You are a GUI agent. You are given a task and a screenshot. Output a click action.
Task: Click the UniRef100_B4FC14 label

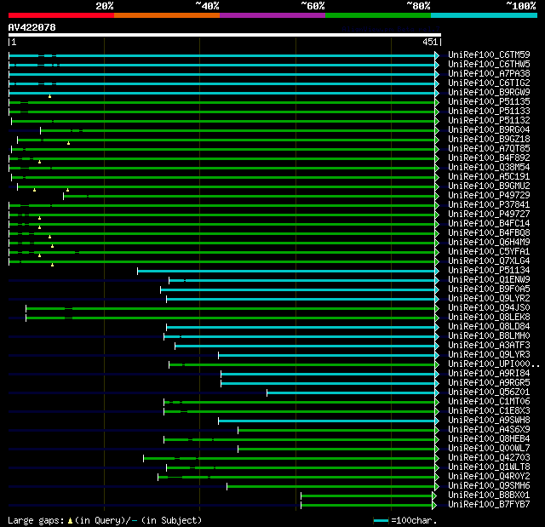point(489,224)
